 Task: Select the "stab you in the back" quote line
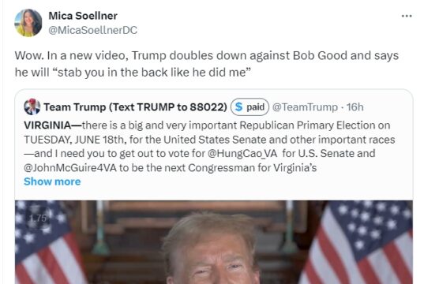133,73
